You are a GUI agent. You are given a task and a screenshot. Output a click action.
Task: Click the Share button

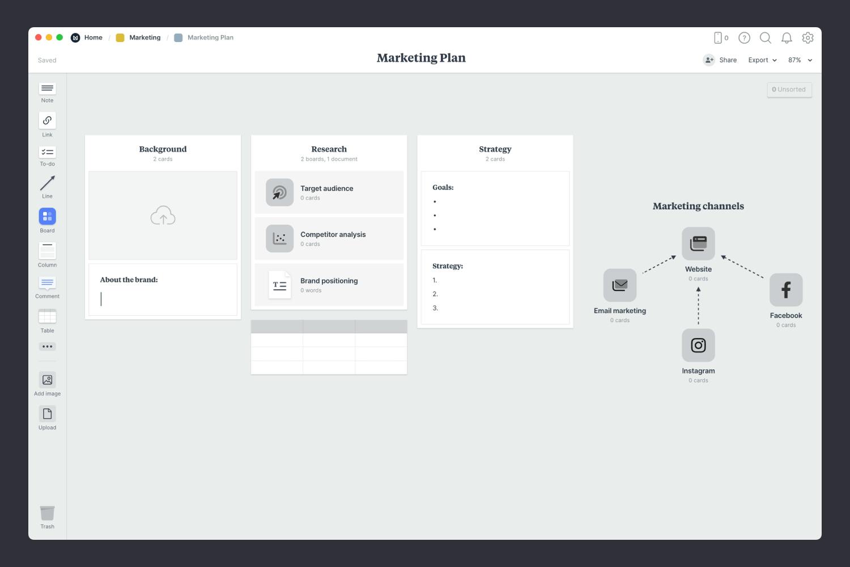tap(720, 60)
